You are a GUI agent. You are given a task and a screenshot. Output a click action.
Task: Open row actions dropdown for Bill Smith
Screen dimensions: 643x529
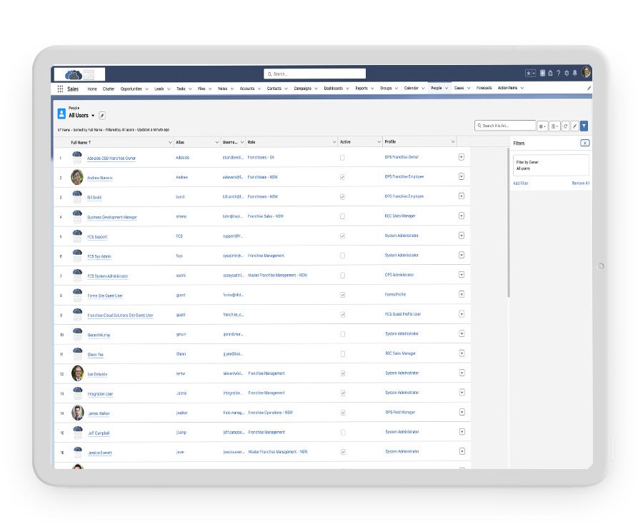(x=461, y=196)
